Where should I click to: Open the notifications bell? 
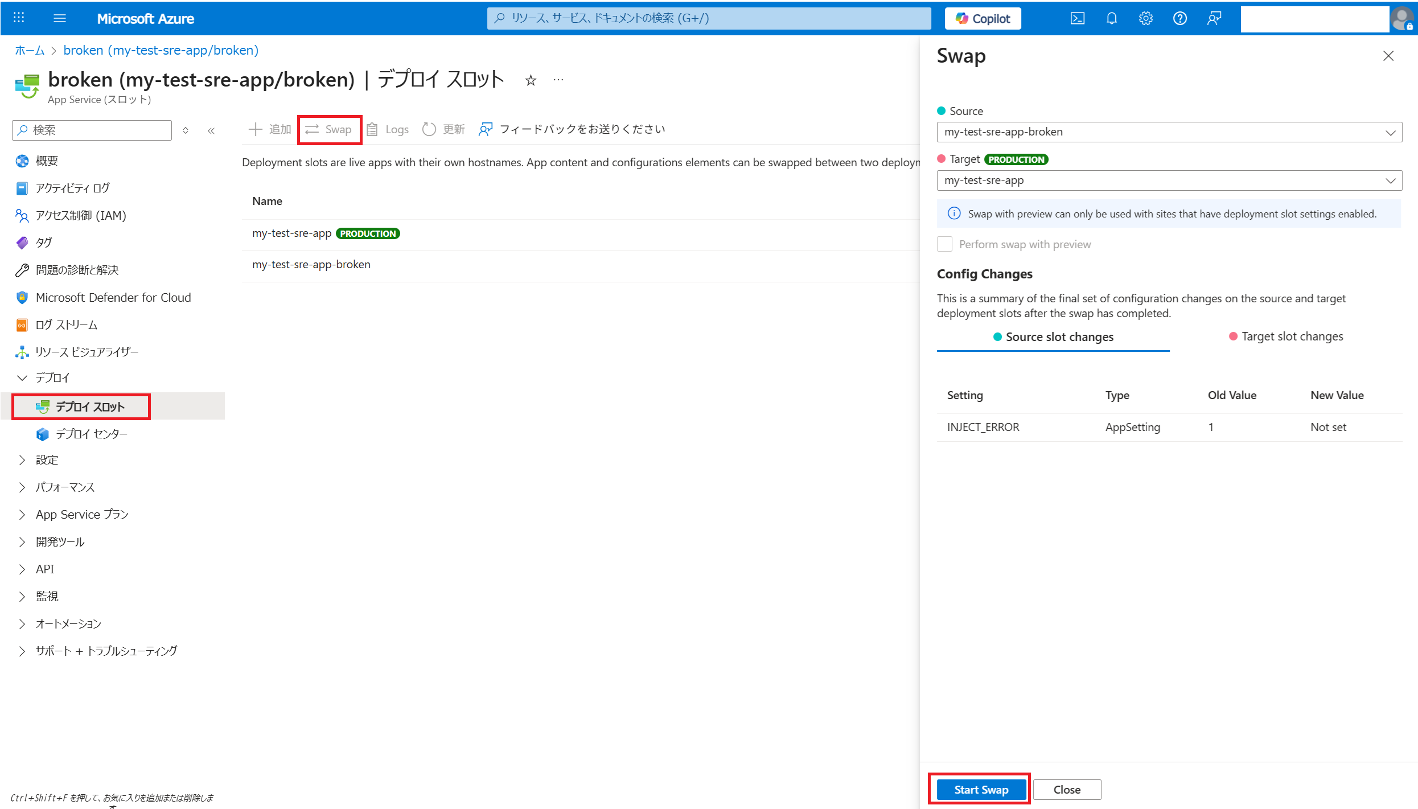click(x=1111, y=18)
